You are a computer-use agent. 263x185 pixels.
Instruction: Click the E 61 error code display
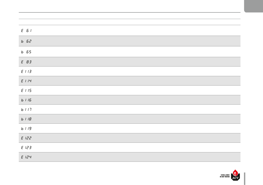(26, 31)
